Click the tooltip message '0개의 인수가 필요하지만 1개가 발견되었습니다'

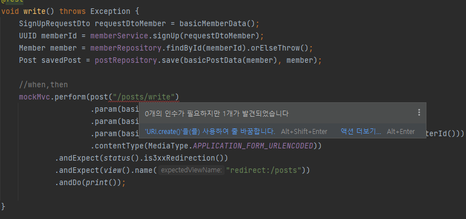[x=217, y=113]
